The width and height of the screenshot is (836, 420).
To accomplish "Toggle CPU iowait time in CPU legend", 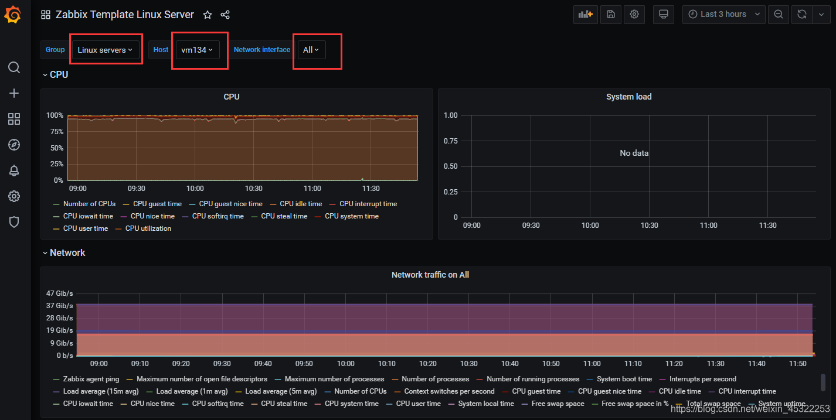I will coord(88,216).
